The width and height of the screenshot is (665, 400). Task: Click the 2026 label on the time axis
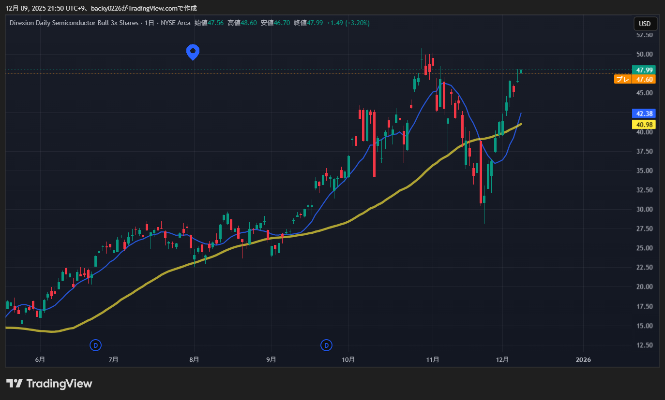(584, 359)
